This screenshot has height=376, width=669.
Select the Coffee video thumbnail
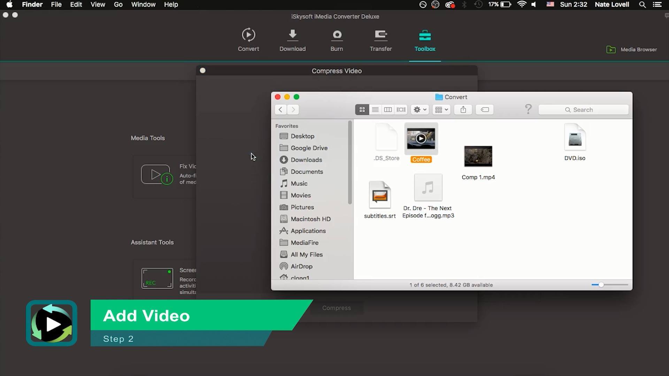(421, 138)
